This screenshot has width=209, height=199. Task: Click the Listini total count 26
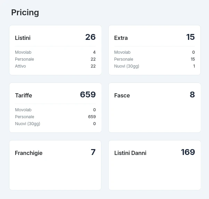(x=91, y=37)
